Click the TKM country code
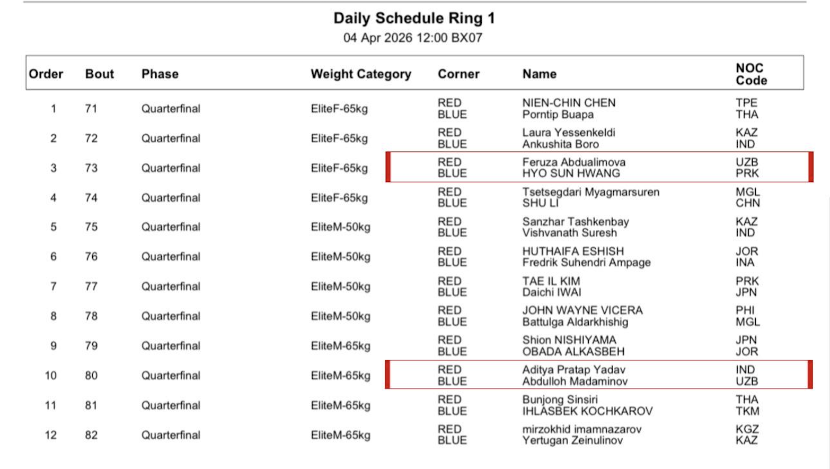Image resolution: width=830 pixels, height=469 pixels. coord(747,411)
